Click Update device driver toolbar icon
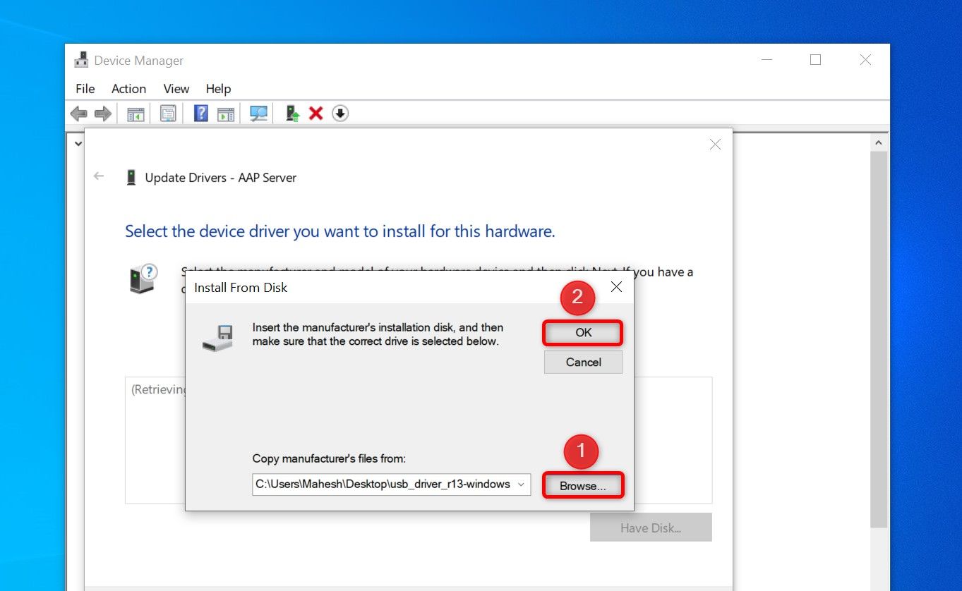Image resolution: width=962 pixels, height=591 pixels. pyautogui.click(x=293, y=114)
